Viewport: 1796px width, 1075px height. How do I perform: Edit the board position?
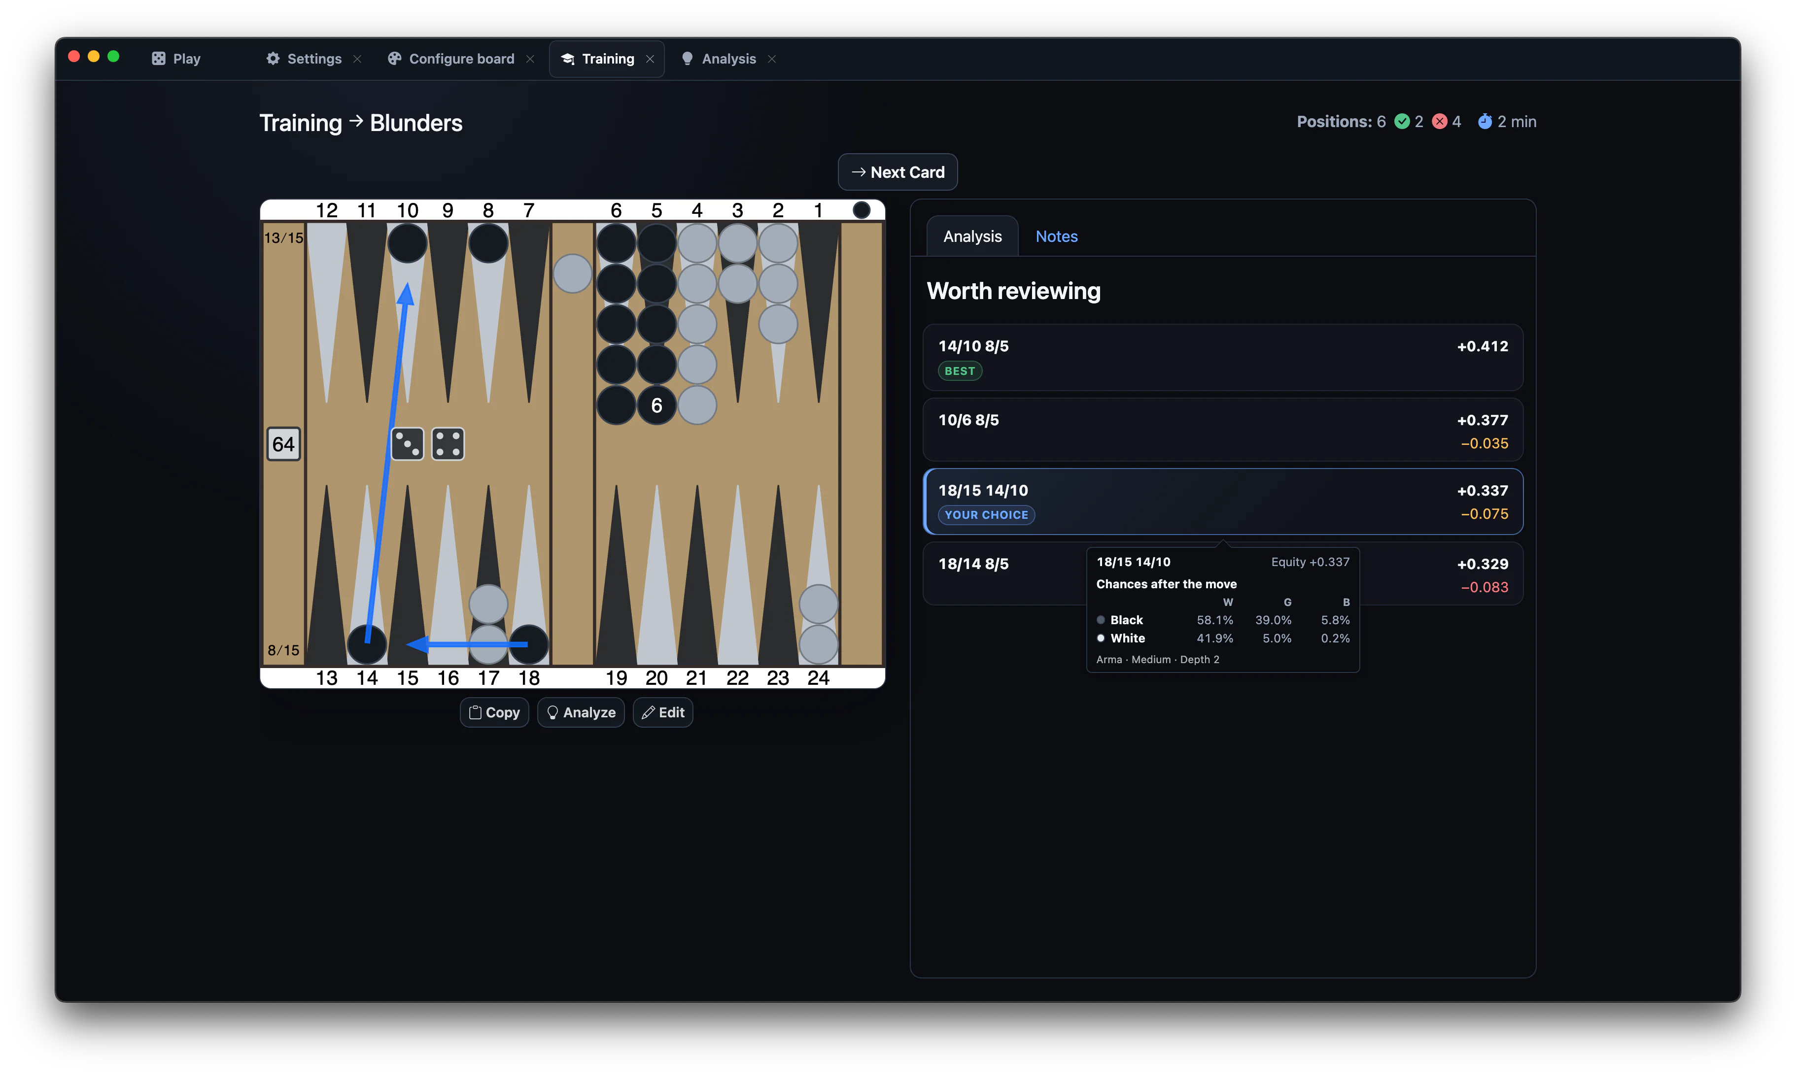point(663,713)
